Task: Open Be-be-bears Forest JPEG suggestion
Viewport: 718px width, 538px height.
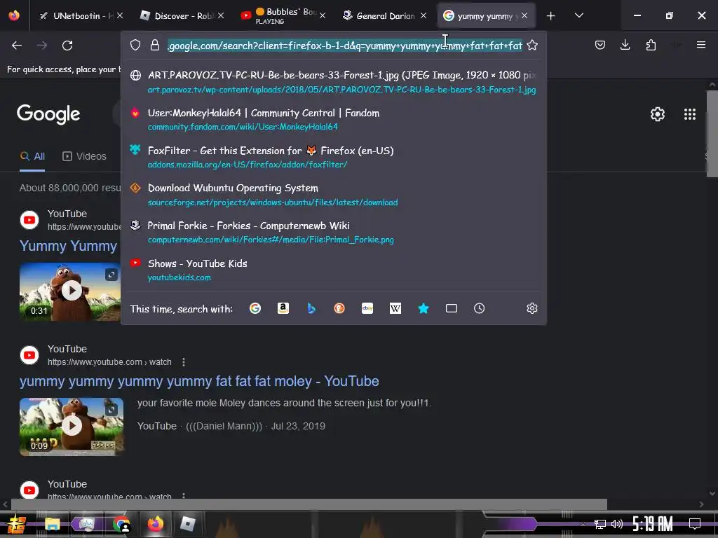Action: [x=333, y=81]
